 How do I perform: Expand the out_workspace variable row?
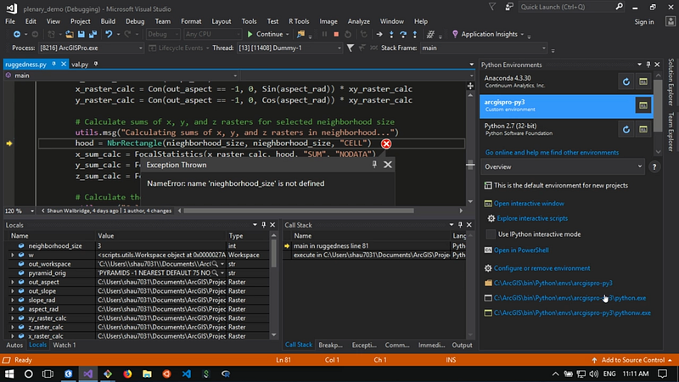[12, 264]
